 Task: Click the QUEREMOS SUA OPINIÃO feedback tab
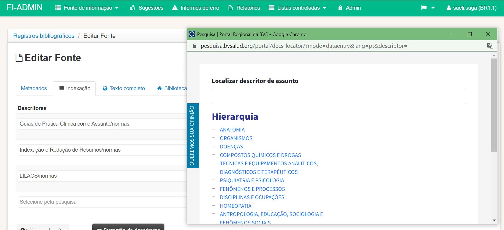[x=193, y=136]
